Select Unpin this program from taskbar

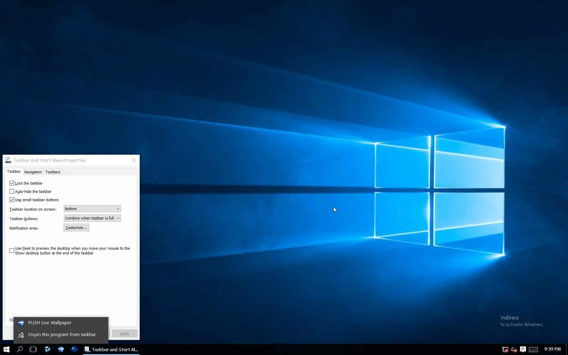pos(62,335)
